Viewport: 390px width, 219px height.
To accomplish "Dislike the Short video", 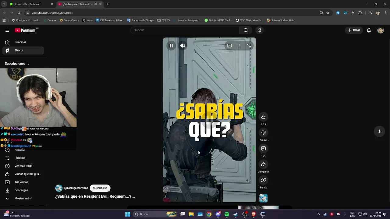I will [263, 133].
